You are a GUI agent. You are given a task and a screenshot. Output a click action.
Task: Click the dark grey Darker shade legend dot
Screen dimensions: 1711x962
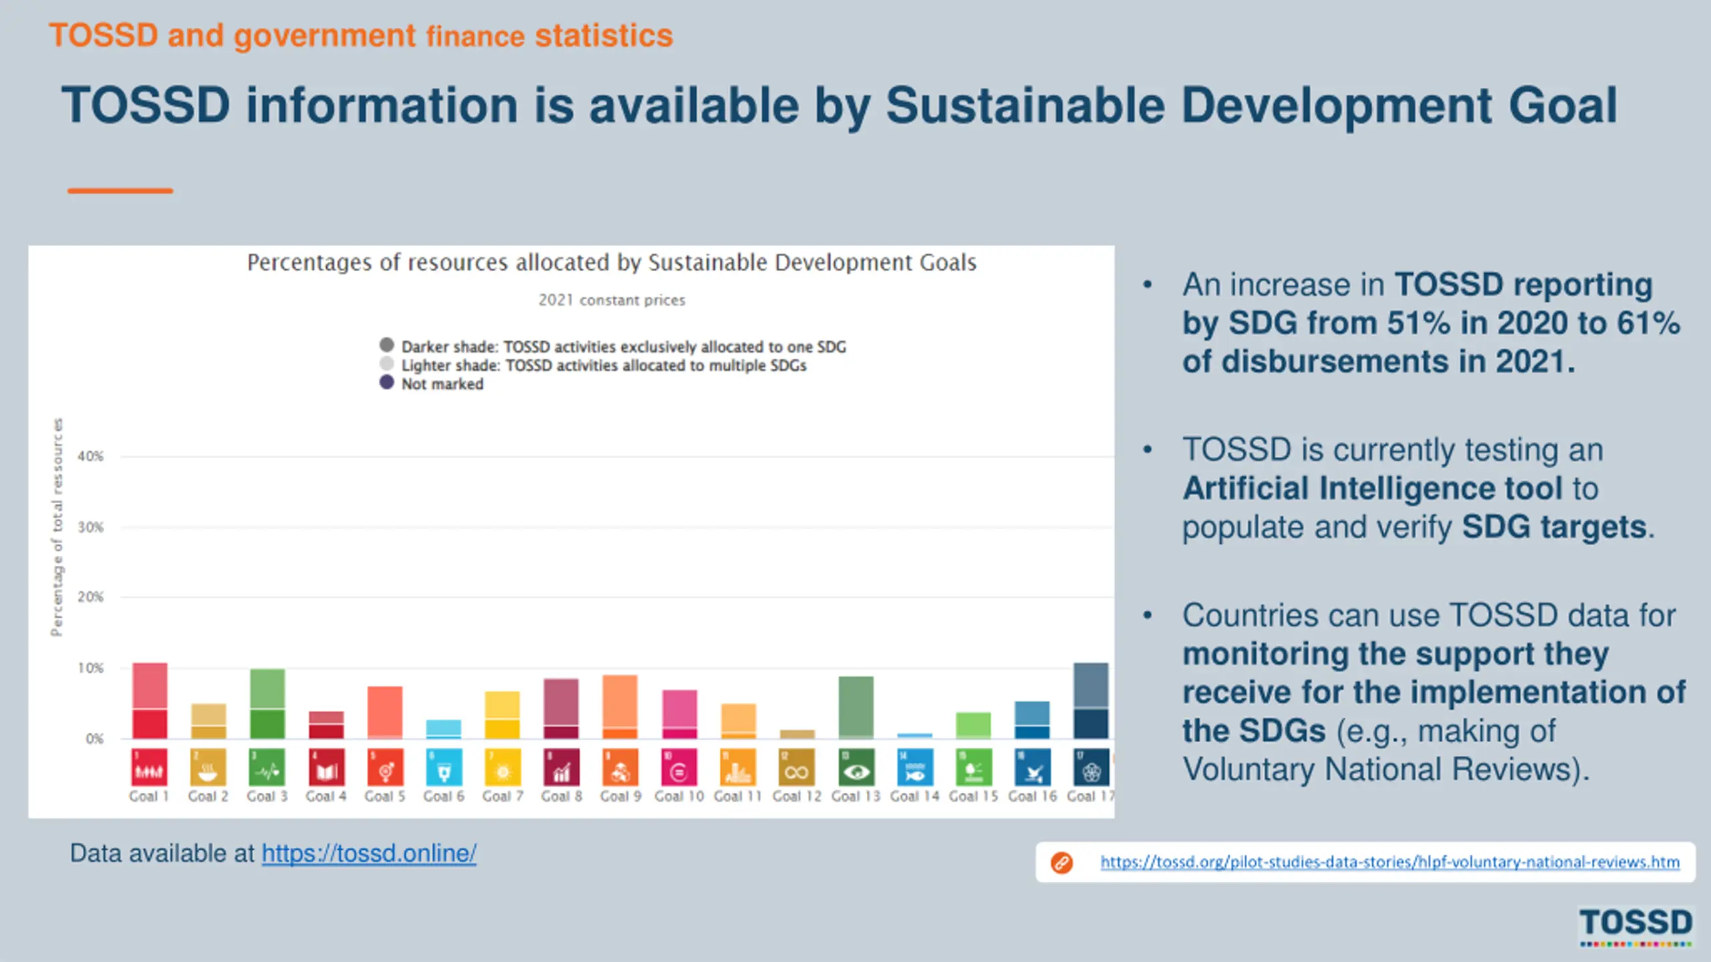tap(387, 345)
